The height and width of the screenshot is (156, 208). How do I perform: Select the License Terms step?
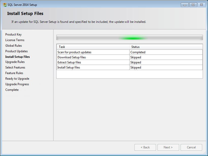point(15,40)
